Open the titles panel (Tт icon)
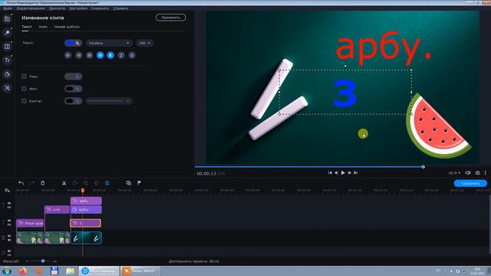This screenshot has height=276, width=491. click(x=7, y=61)
